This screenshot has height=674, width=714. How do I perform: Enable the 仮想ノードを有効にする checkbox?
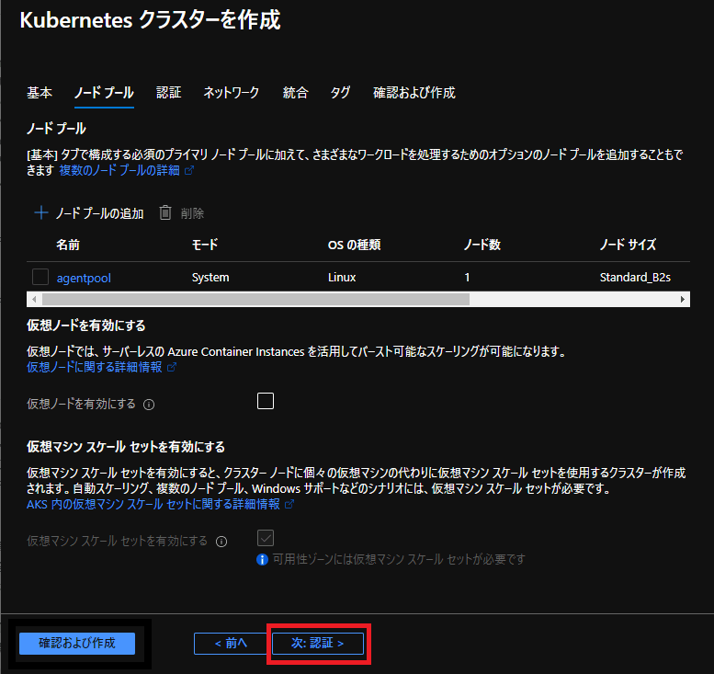coord(266,401)
